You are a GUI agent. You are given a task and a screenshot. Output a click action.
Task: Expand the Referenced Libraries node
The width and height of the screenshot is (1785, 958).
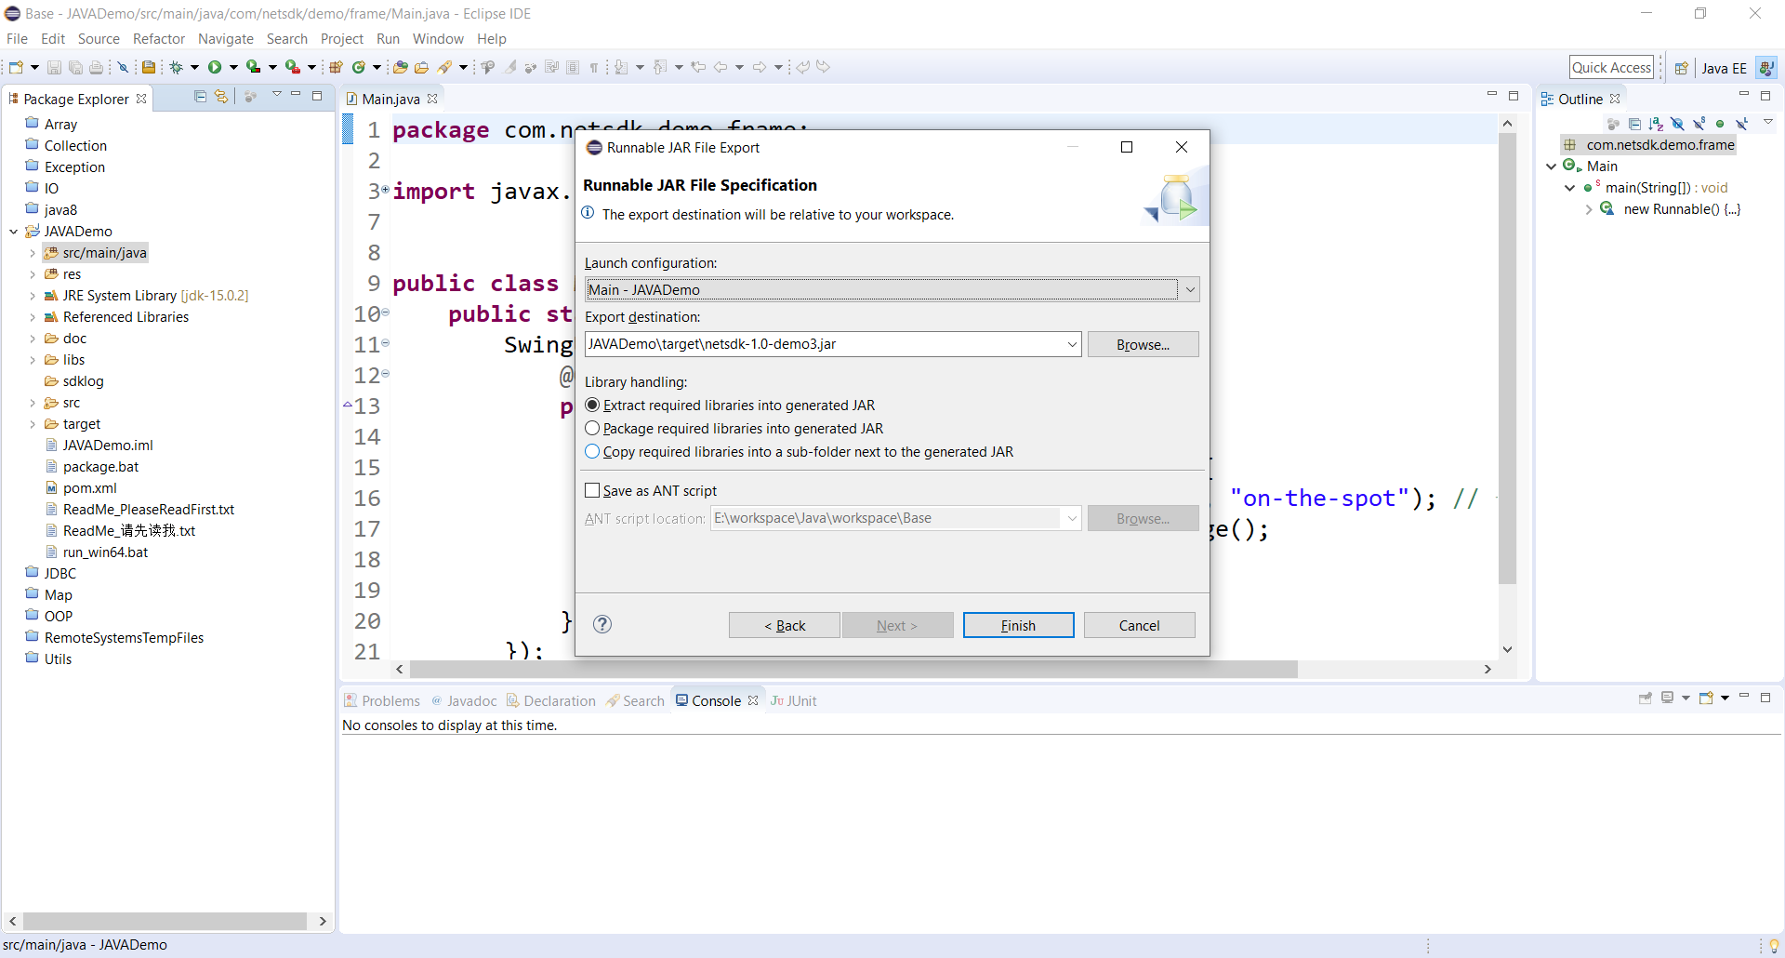pyautogui.click(x=33, y=317)
